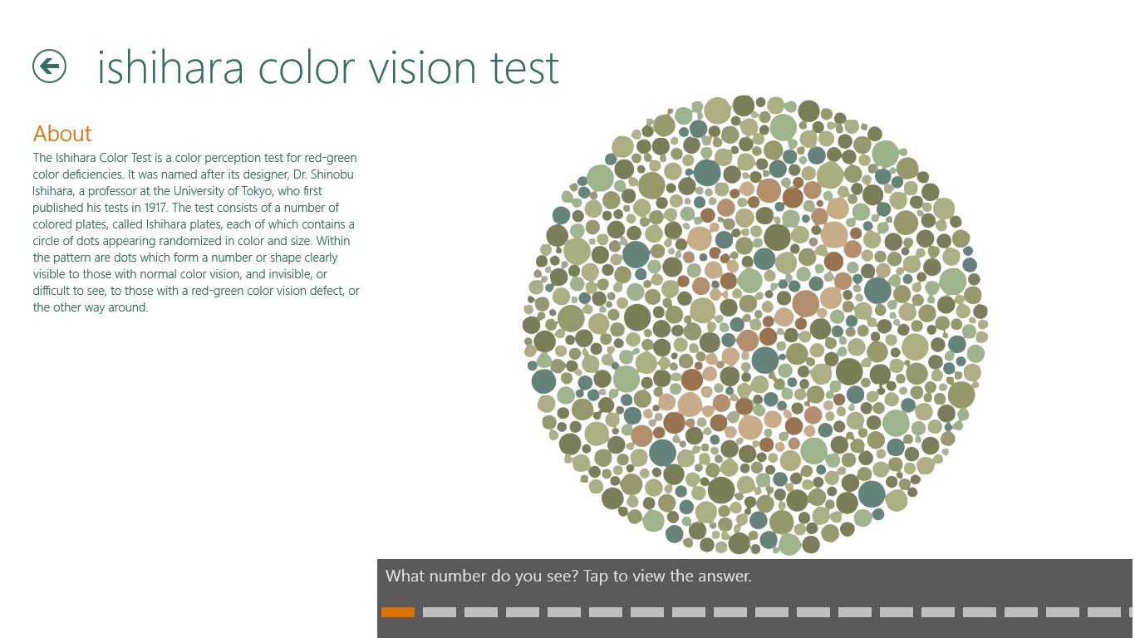Select the tenth progress bar segment
Screen dimensions: 1135x638
coord(772,612)
